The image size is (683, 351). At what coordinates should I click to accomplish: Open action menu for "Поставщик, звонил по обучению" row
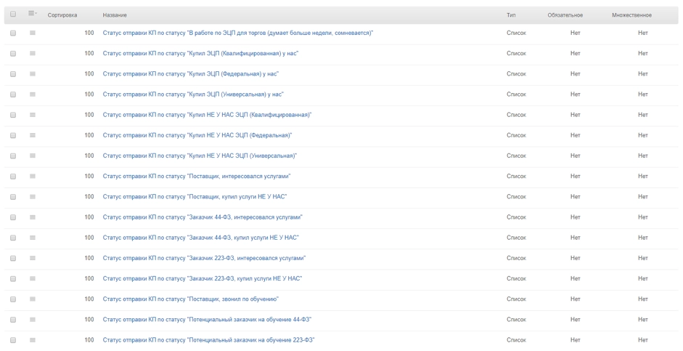click(x=32, y=299)
